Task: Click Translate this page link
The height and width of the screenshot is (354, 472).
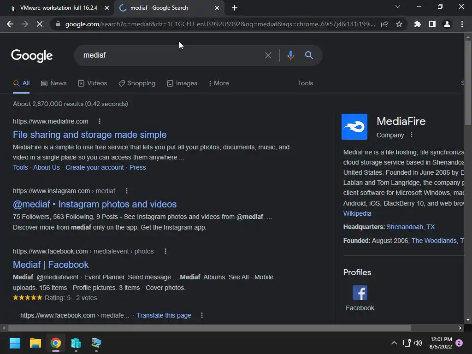Action: (164, 315)
